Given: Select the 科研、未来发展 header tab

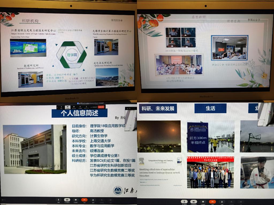Looking at the screenshot, I should (158, 108).
